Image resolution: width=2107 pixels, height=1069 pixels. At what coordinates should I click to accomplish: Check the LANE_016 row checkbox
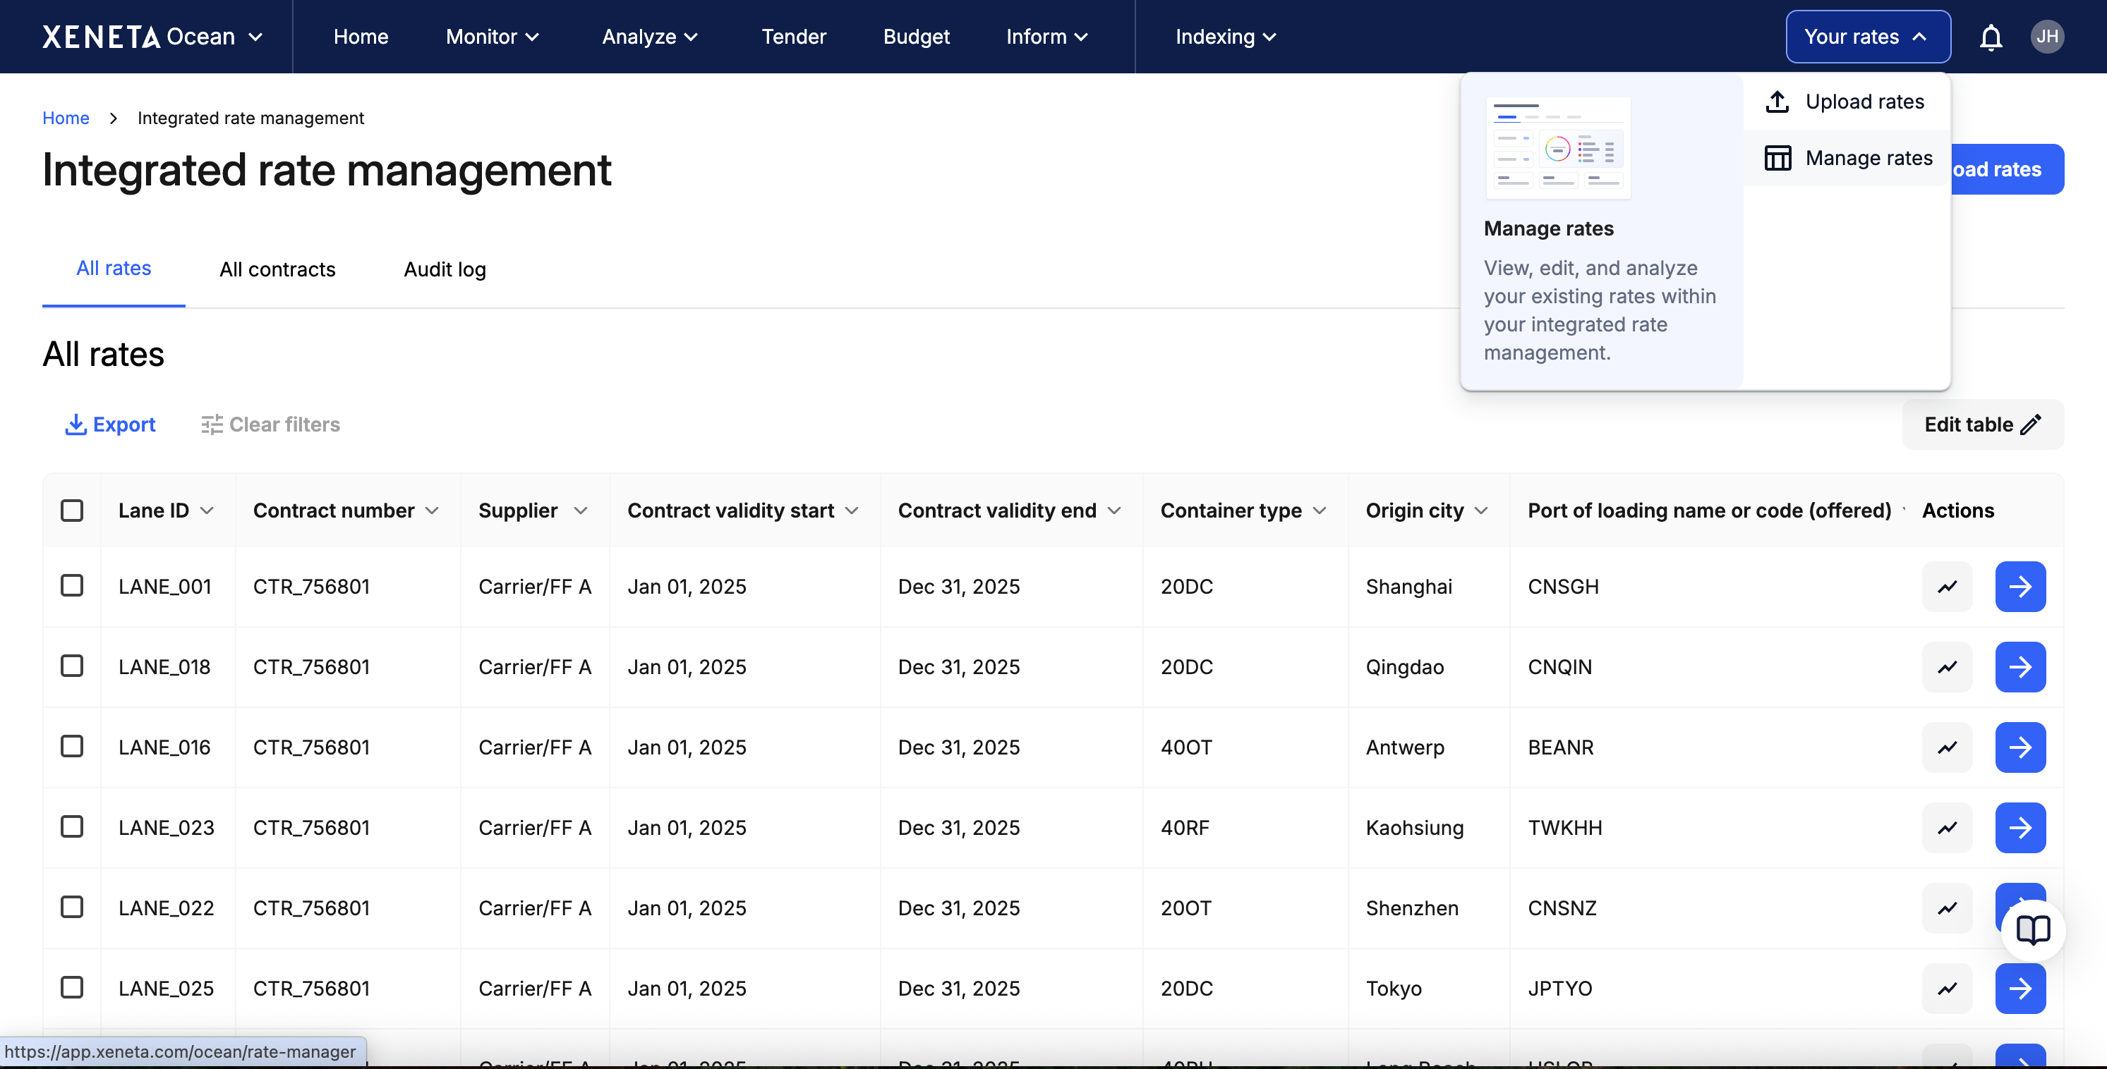coord(72,746)
